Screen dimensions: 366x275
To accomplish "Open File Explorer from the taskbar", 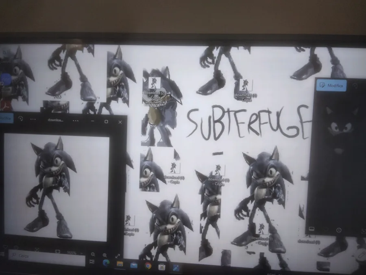I will point(120,264).
